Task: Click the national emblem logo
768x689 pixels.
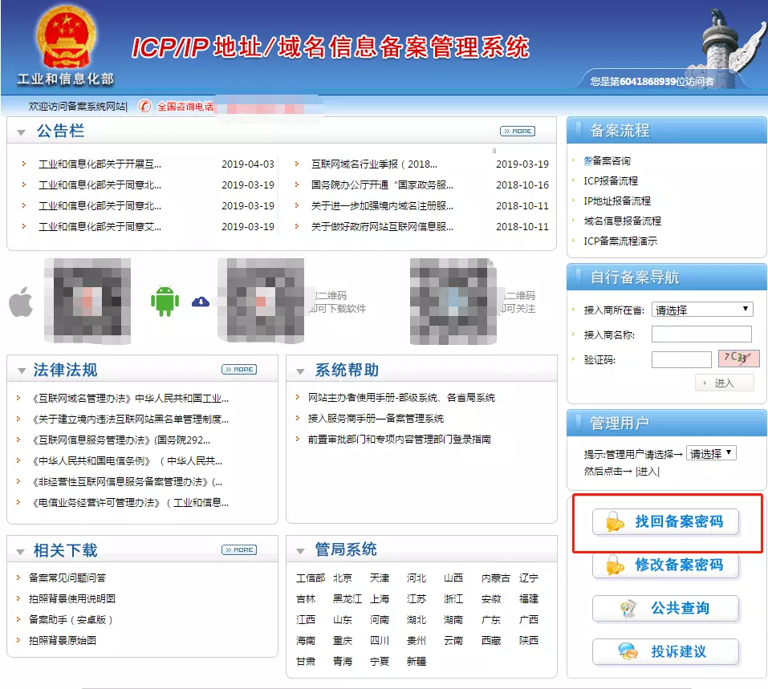Action: point(66,40)
